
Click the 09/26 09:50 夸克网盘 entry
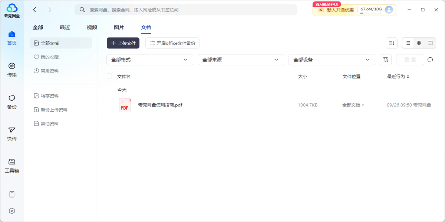pos(409,105)
